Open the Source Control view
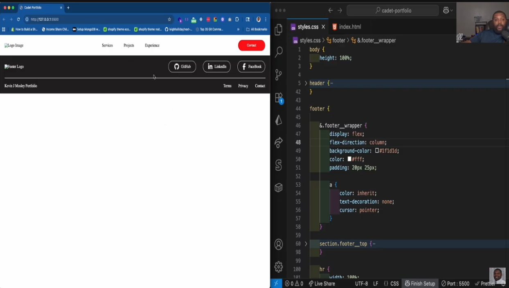This screenshot has width=509, height=288. coord(279,75)
